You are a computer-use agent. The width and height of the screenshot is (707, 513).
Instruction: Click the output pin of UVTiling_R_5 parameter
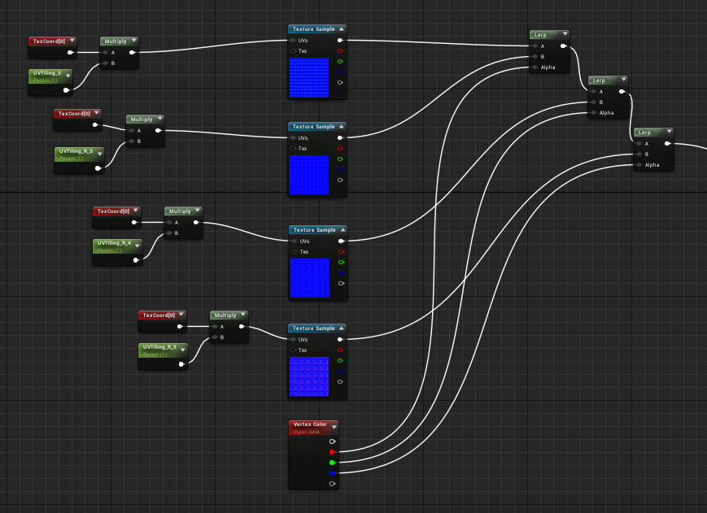click(181, 364)
